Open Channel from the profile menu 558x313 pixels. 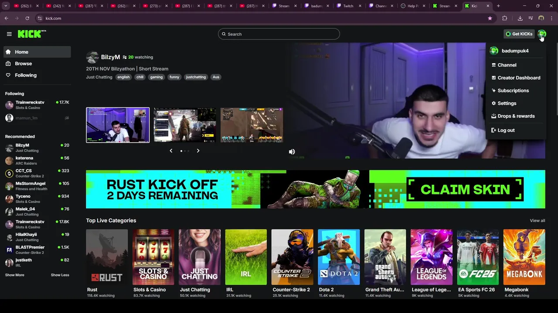[516, 65]
